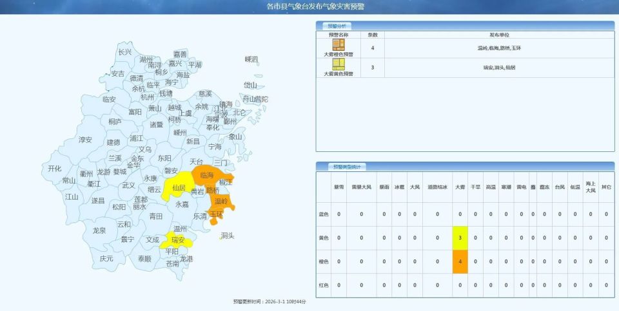Viewport: 619px width, 311px height.
Task: Click the 道路结冰 column header
Action: [437, 187]
